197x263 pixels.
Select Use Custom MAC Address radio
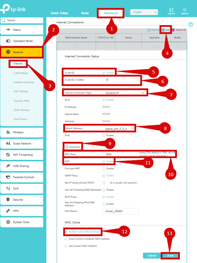66,246
